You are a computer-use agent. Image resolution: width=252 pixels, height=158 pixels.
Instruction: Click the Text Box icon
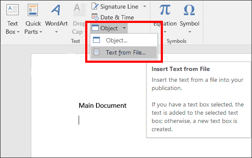(x=13, y=10)
